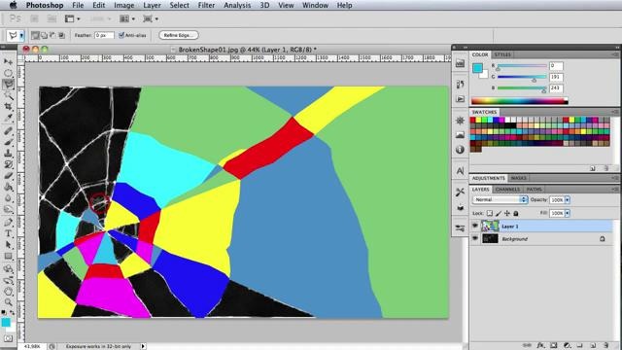Hide Layer 1 visibility eye
The width and height of the screenshot is (622, 350).
475,226
